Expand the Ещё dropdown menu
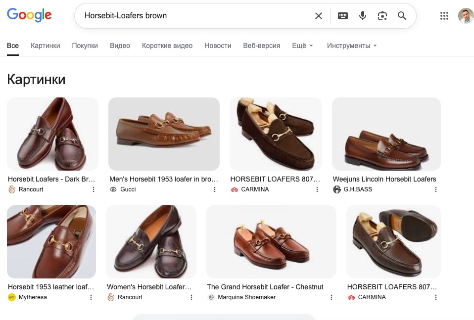474x320 pixels. [x=302, y=46]
